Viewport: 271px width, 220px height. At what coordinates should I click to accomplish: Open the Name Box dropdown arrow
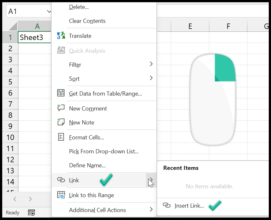tap(49, 11)
